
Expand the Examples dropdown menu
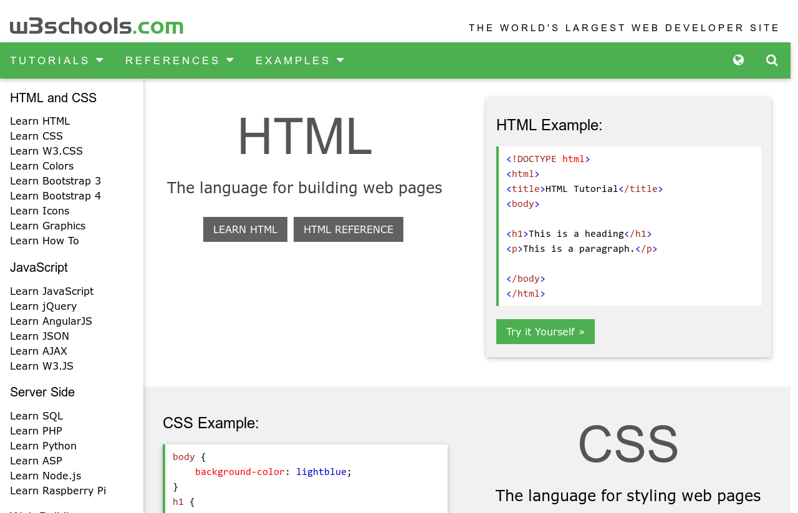pos(300,60)
